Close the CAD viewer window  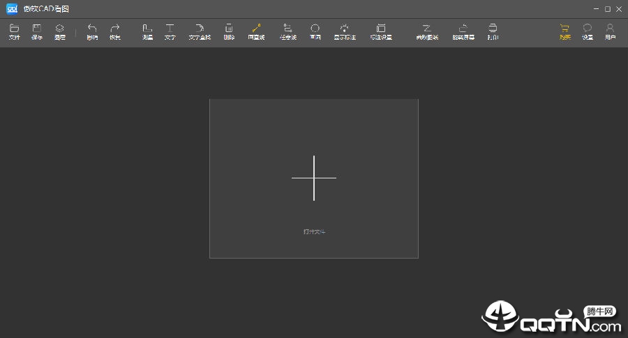(x=619, y=9)
